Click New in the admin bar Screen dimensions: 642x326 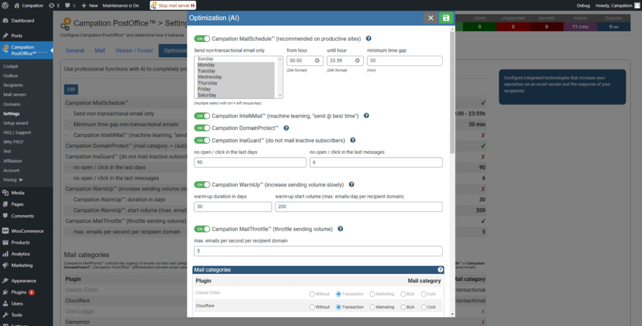pos(90,6)
